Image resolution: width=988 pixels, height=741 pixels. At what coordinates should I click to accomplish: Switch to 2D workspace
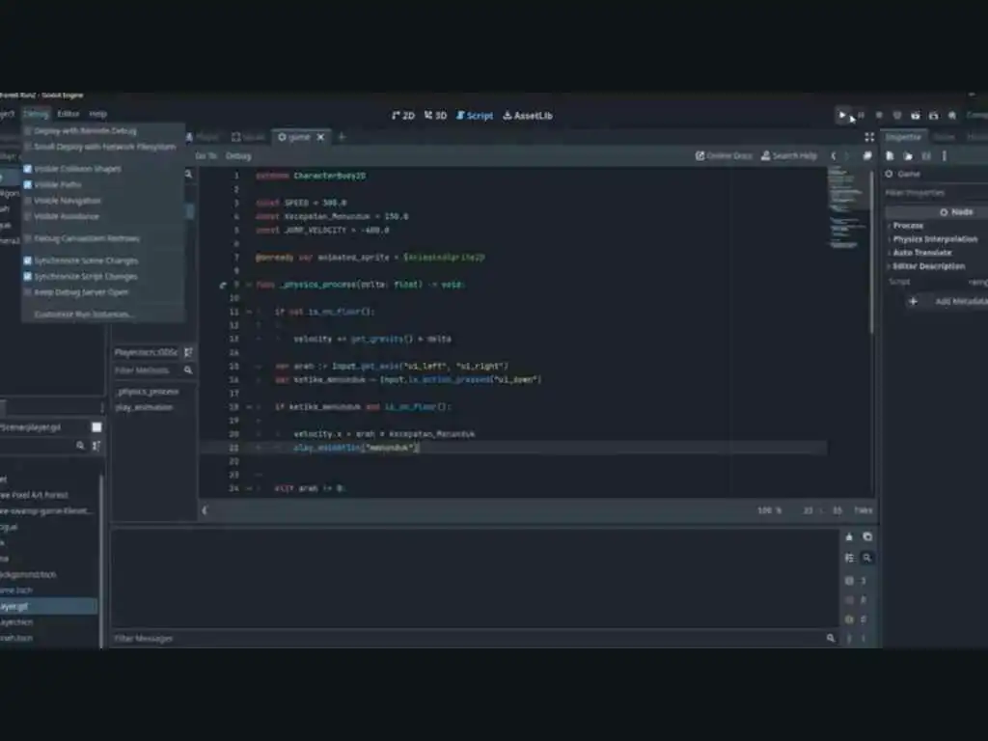tap(403, 116)
